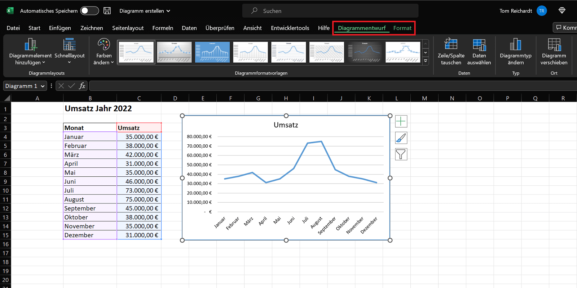Open Farben ändern palette dropdown
The image size is (577, 288).
(x=104, y=52)
